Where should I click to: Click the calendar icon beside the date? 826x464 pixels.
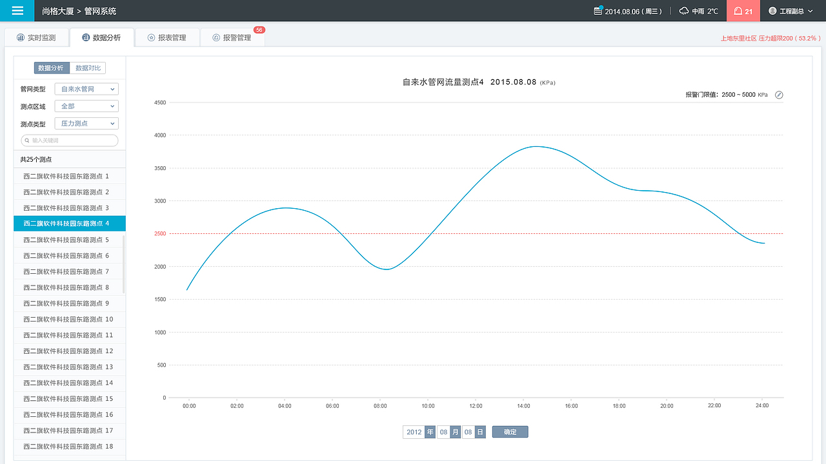tap(598, 11)
